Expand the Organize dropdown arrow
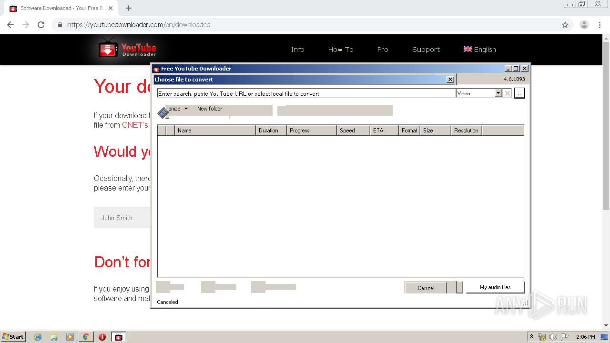This screenshot has width=610, height=343. (186, 109)
